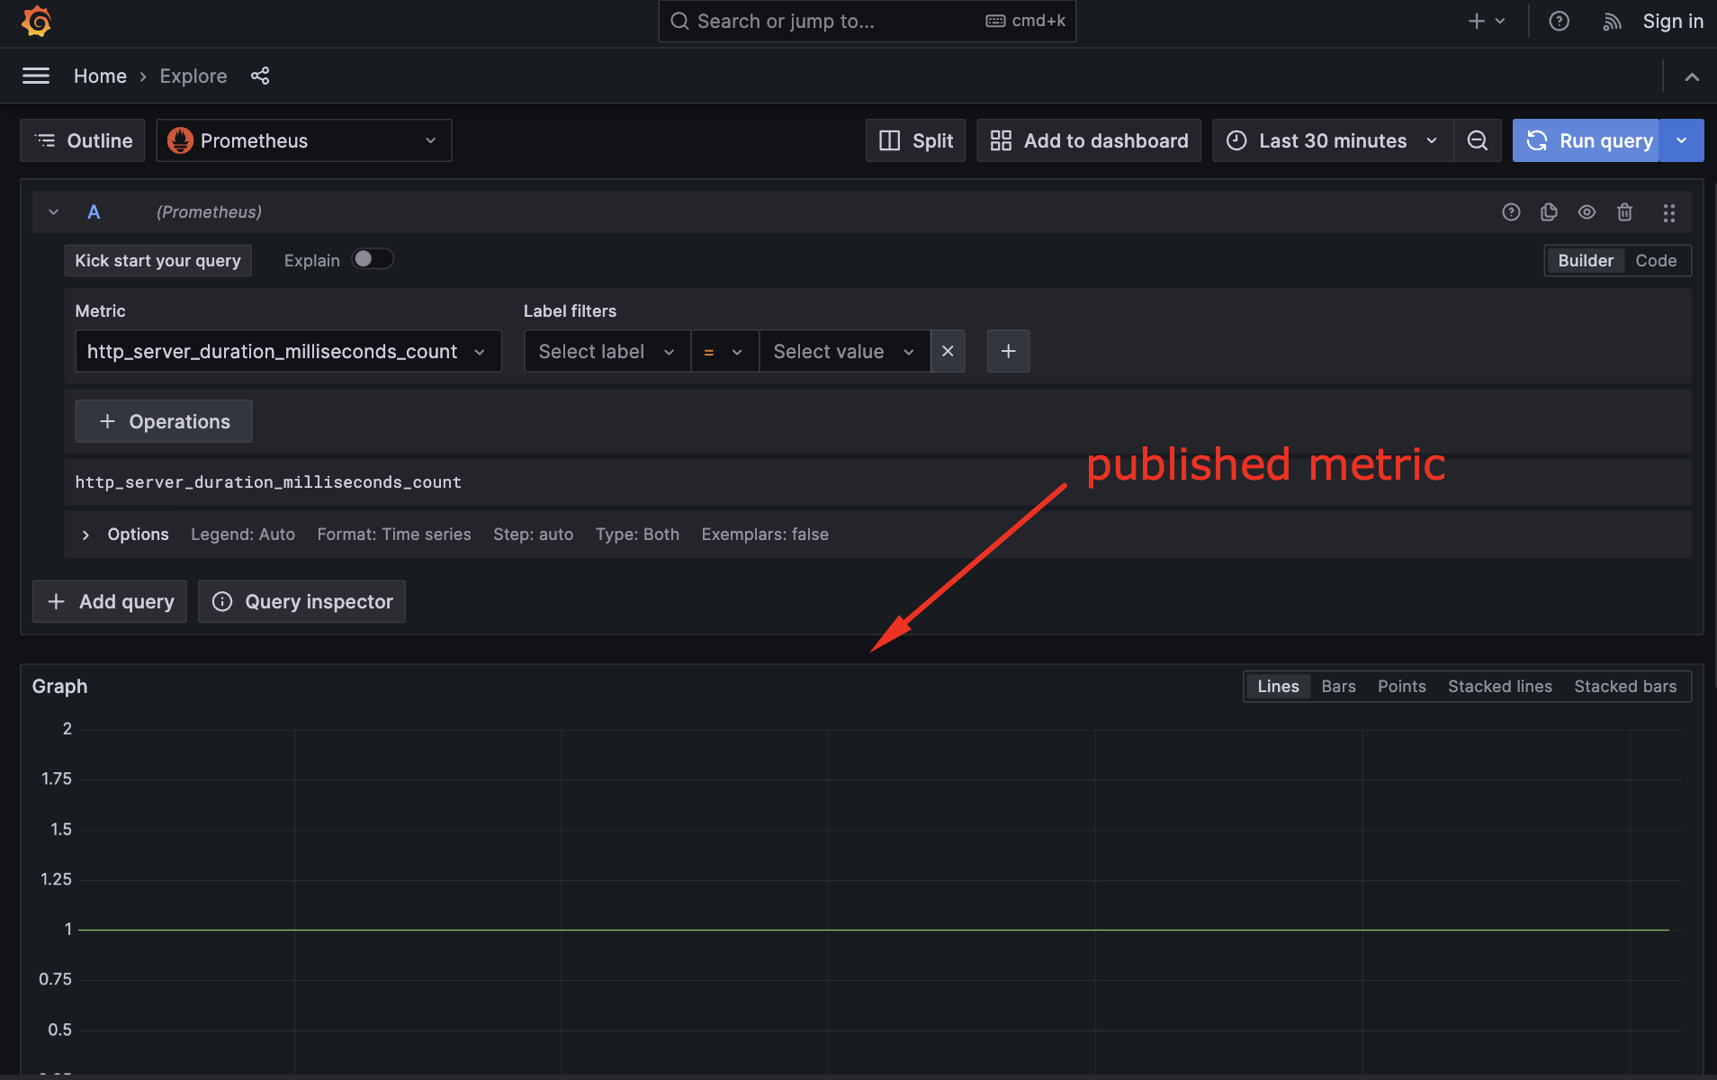The width and height of the screenshot is (1717, 1080).
Task: Hide query A using the eye icon
Action: (x=1587, y=212)
